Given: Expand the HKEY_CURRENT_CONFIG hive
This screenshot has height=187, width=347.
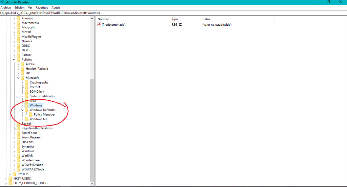Looking at the screenshot, I should [x=6, y=183].
